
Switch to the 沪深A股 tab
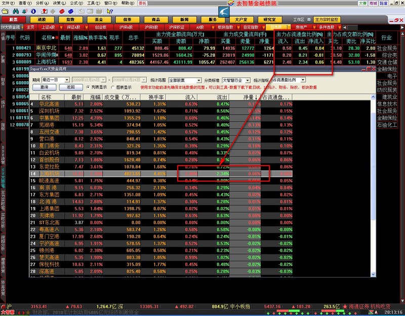(x=126, y=27)
